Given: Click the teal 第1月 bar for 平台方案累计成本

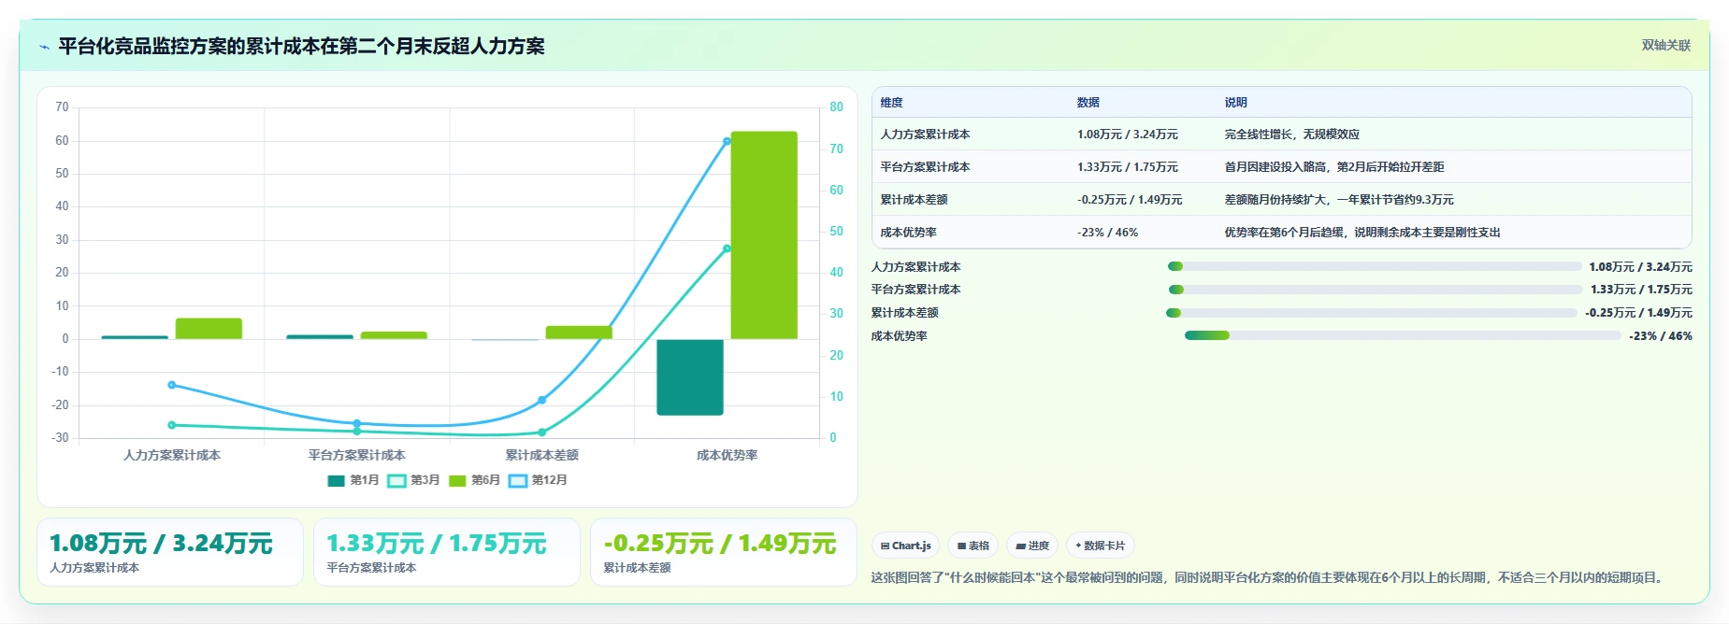Looking at the screenshot, I should pos(320,336).
